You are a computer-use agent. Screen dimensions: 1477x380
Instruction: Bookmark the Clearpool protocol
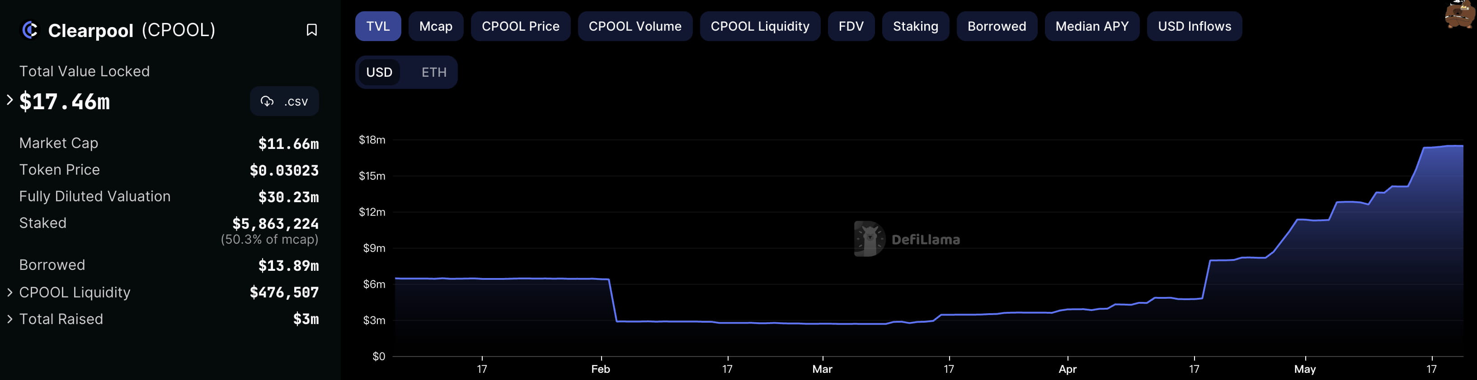311,30
